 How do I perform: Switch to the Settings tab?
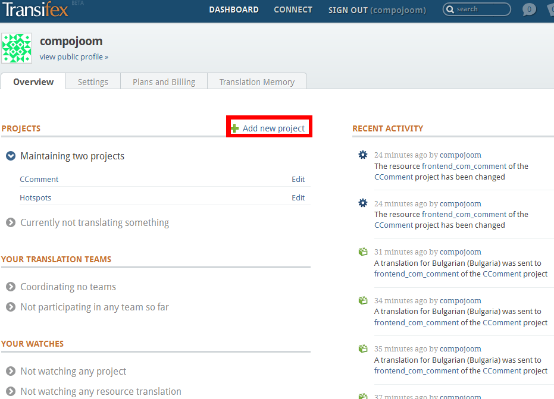93,82
